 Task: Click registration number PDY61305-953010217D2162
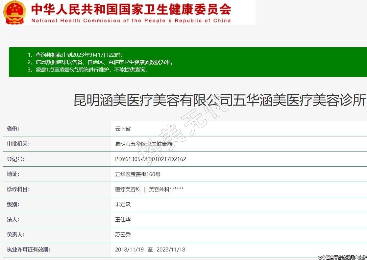[x=150, y=159]
